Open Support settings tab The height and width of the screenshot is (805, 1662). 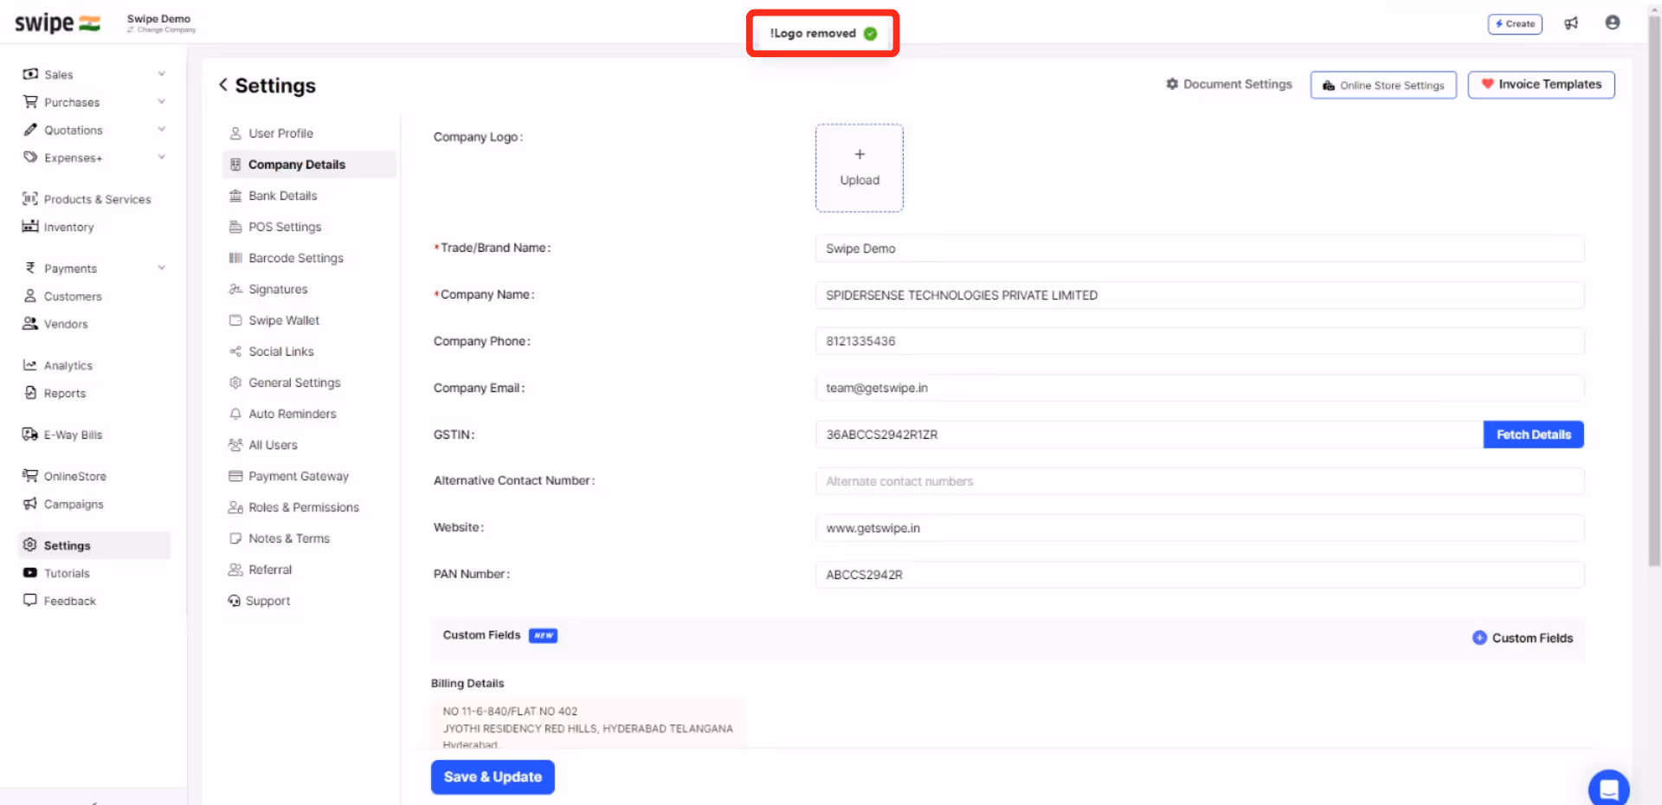click(x=309, y=601)
